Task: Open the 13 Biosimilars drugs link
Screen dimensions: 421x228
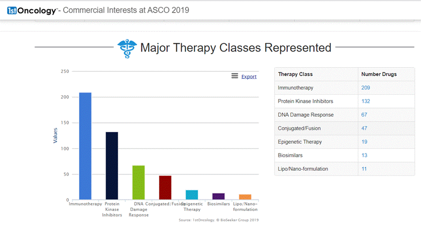Action: [364, 155]
